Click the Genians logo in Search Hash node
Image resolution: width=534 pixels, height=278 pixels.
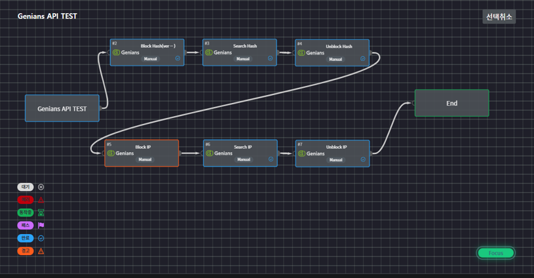pos(208,52)
